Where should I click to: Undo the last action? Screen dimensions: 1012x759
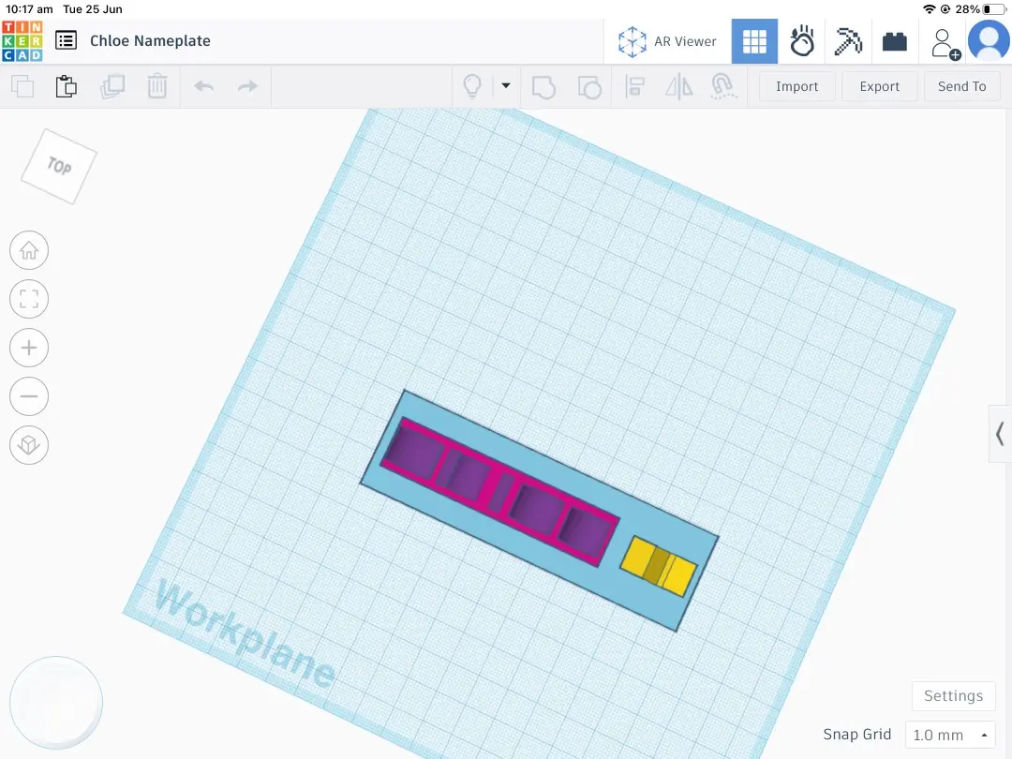204,86
